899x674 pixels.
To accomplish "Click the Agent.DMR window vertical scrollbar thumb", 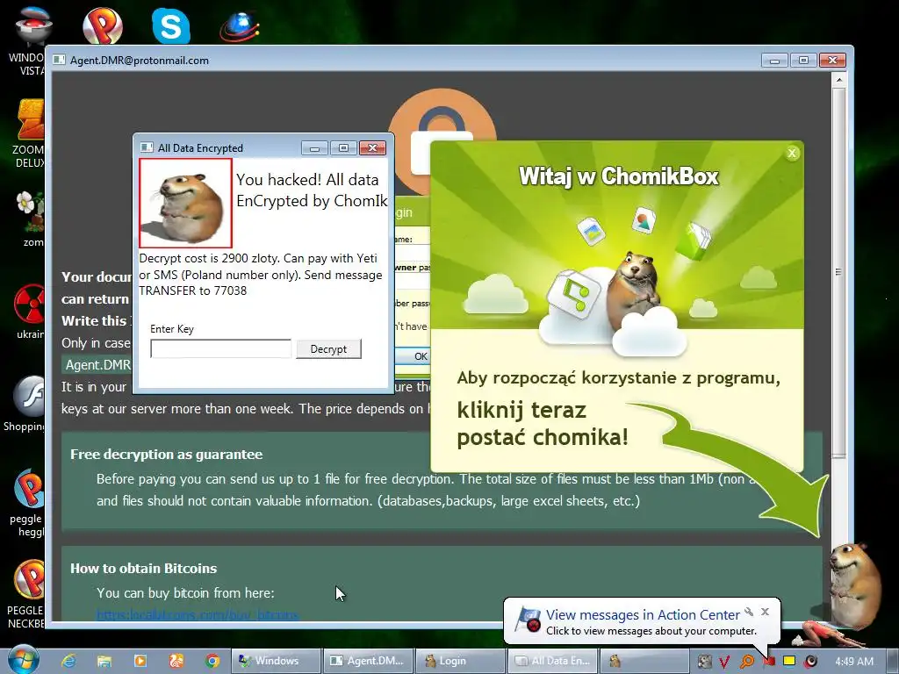I will 838,272.
